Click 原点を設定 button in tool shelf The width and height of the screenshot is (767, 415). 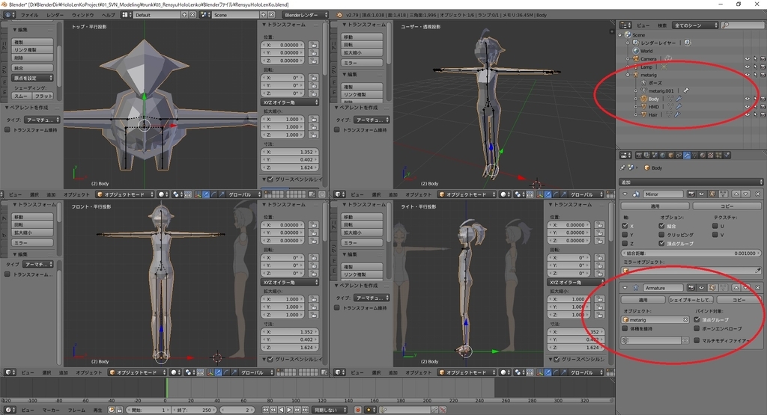click(32, 78)
